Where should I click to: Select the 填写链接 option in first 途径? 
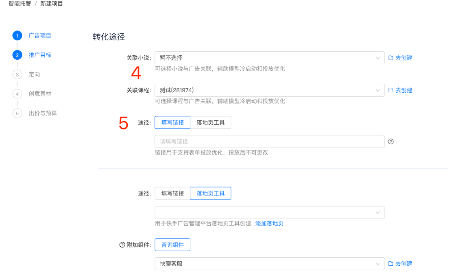click(172, 122)
